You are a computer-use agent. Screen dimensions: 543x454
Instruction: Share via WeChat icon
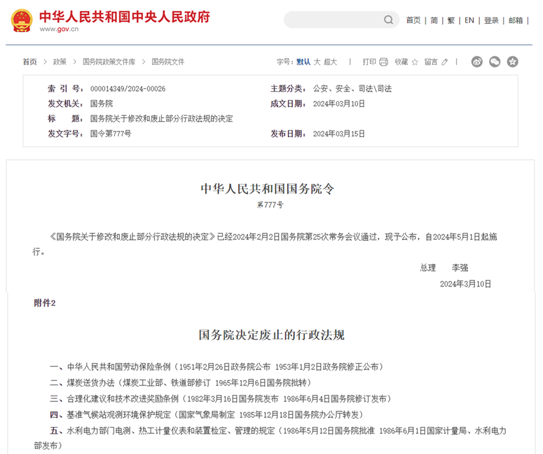pos(495,61)
